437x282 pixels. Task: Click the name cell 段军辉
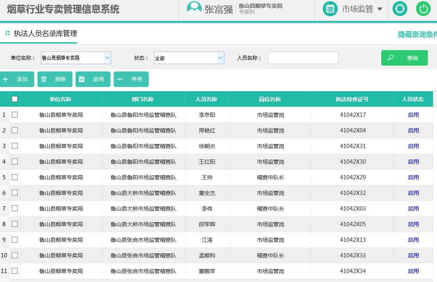pyautogui.click(x=207, y=224)
